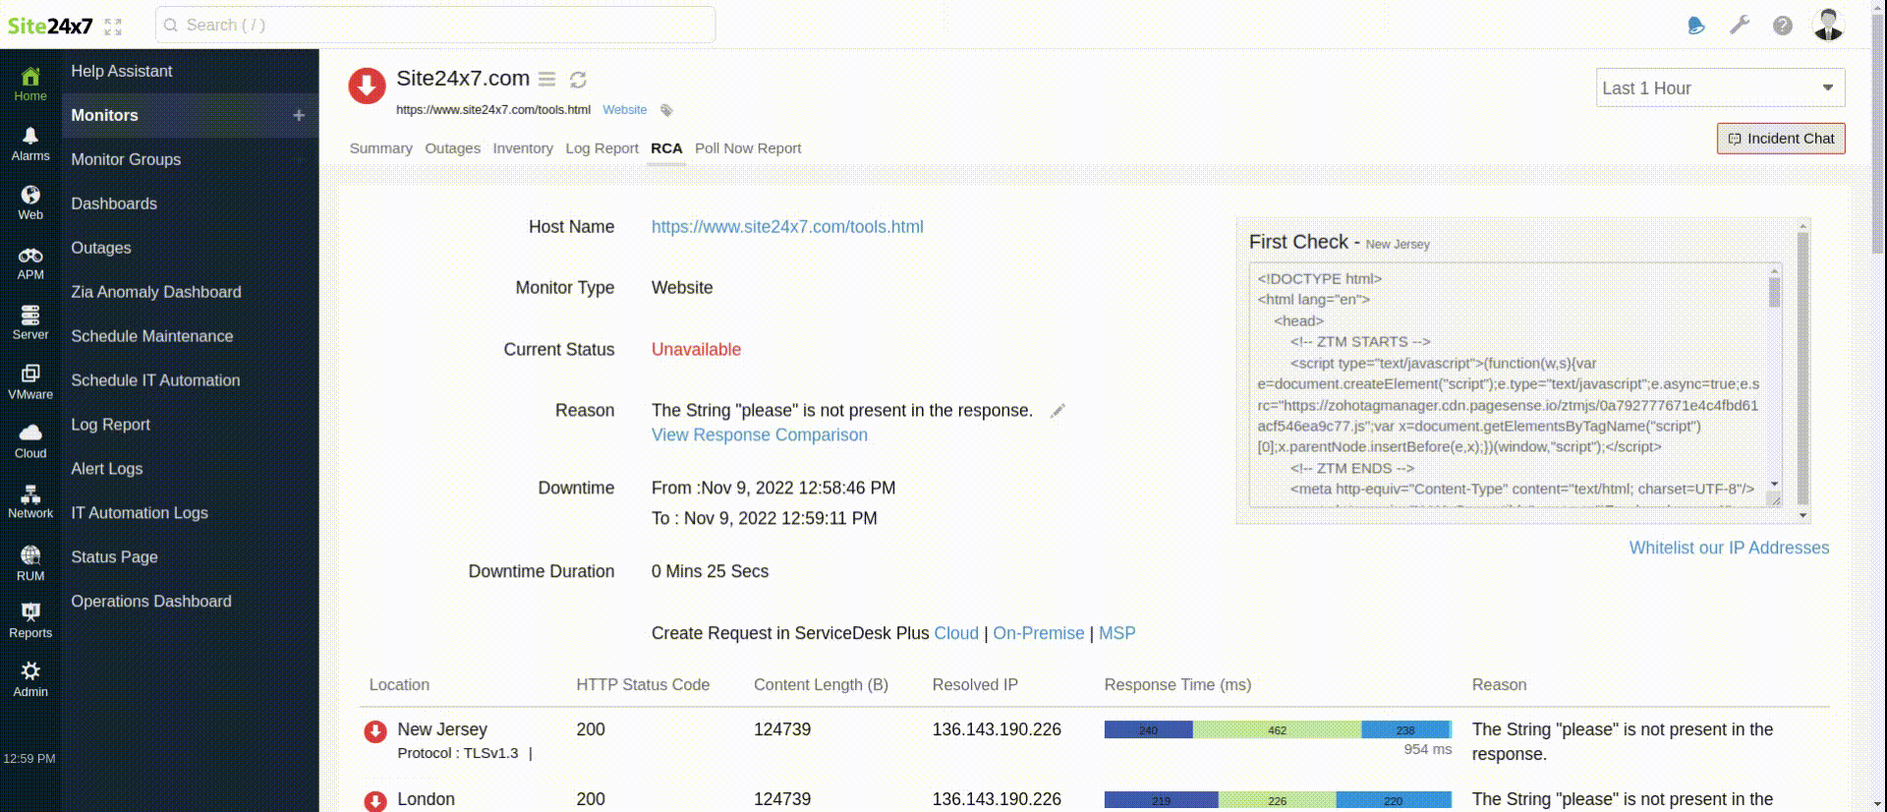Edit reason with the pencil icon

coord(1058,411)
